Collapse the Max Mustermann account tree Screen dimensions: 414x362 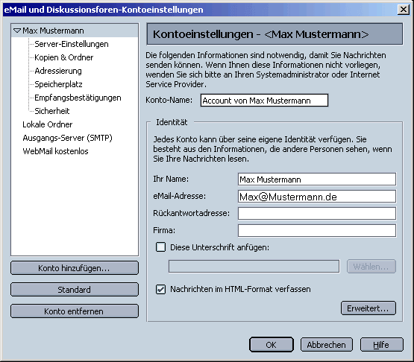pos(17,31)
